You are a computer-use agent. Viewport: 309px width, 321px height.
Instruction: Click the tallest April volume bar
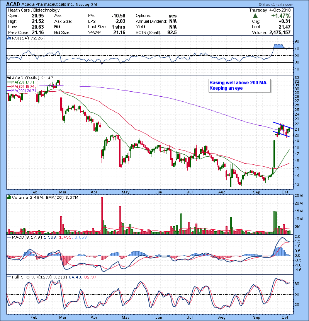(102, 216)
